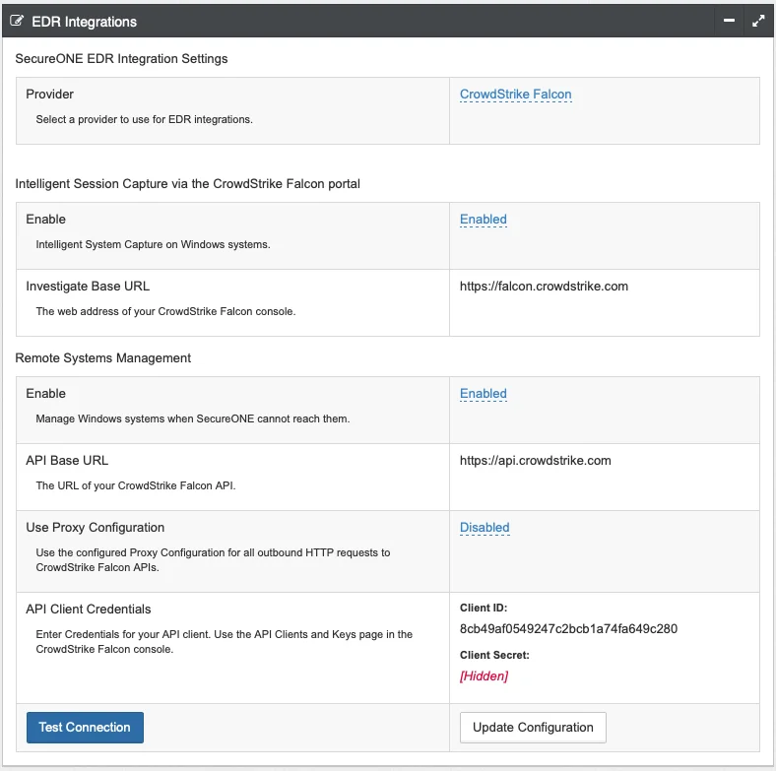Click 'The web address of your CrowdStrike Falcon console.'

point(165,311)
